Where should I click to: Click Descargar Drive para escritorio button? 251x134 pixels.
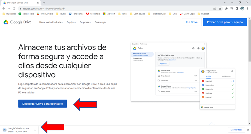click(x=43, y=104)
